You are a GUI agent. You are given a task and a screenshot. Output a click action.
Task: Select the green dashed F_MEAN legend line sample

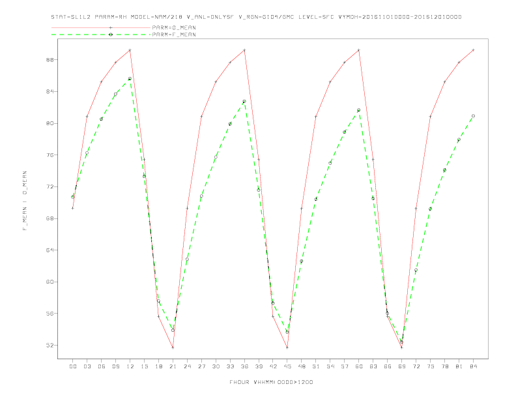tap(101, 35)
